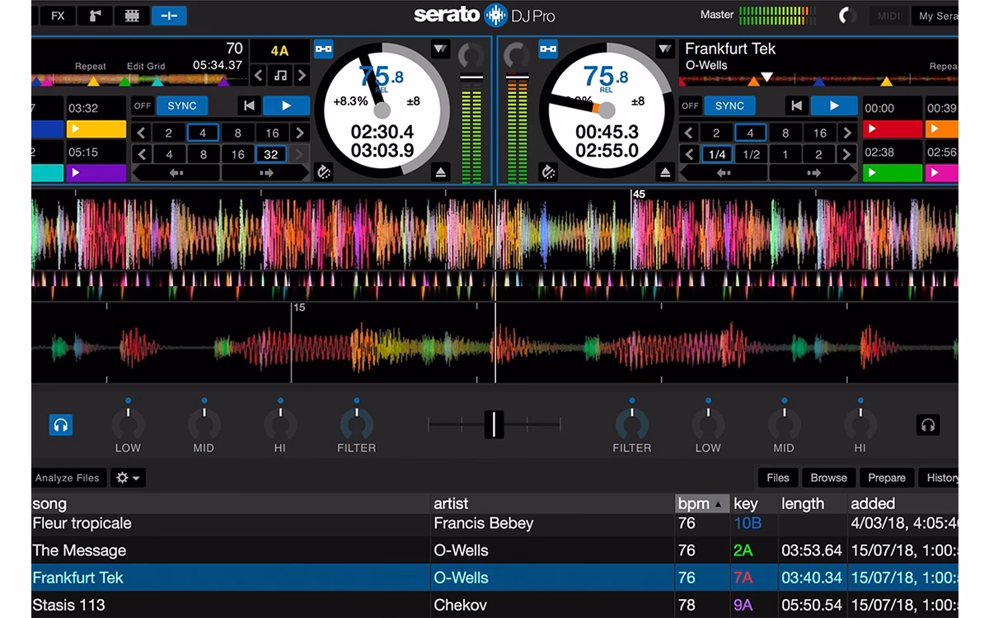This screenshot has height=618, width=989.
Task: Click the MIDI button
Action: click(888, 16)
